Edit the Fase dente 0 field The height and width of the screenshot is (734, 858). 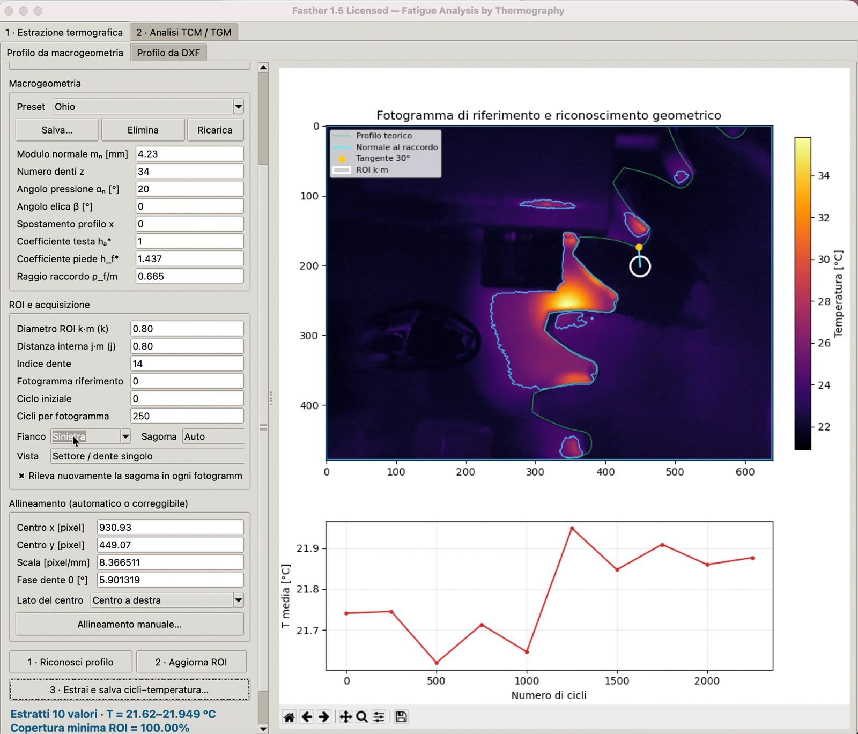[170, 580]
